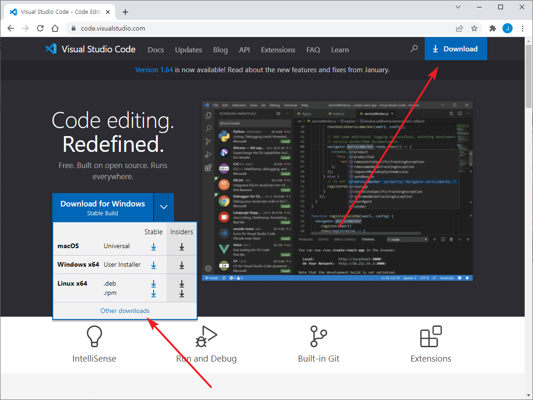Reload the current page

click(x=40, y=28)
